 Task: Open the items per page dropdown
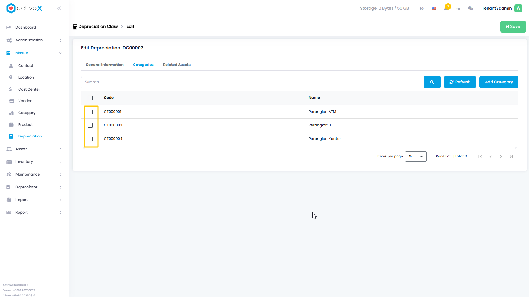tap(416, 157)
